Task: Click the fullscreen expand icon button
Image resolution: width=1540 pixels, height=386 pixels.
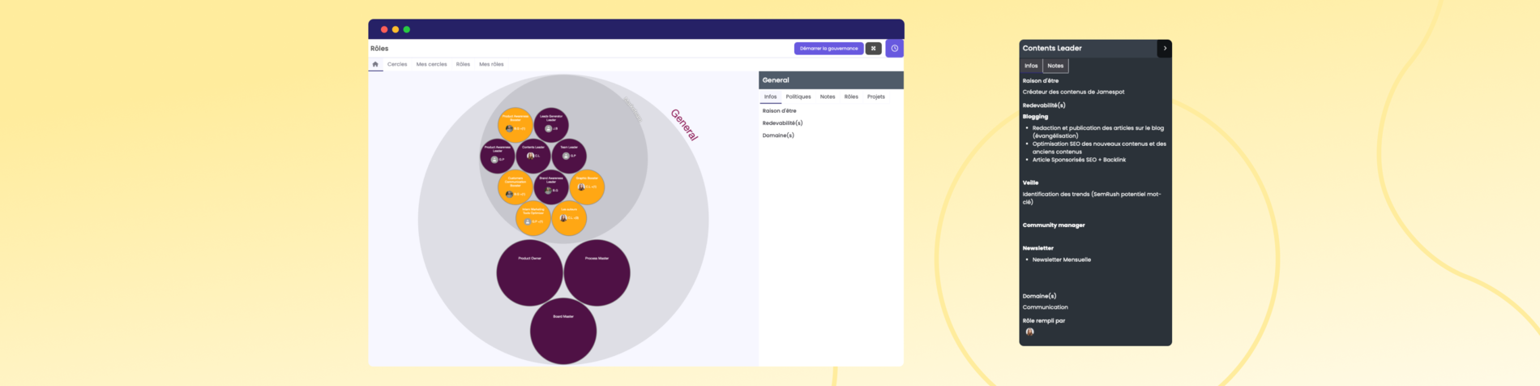Action: click(x=874, y=49)
